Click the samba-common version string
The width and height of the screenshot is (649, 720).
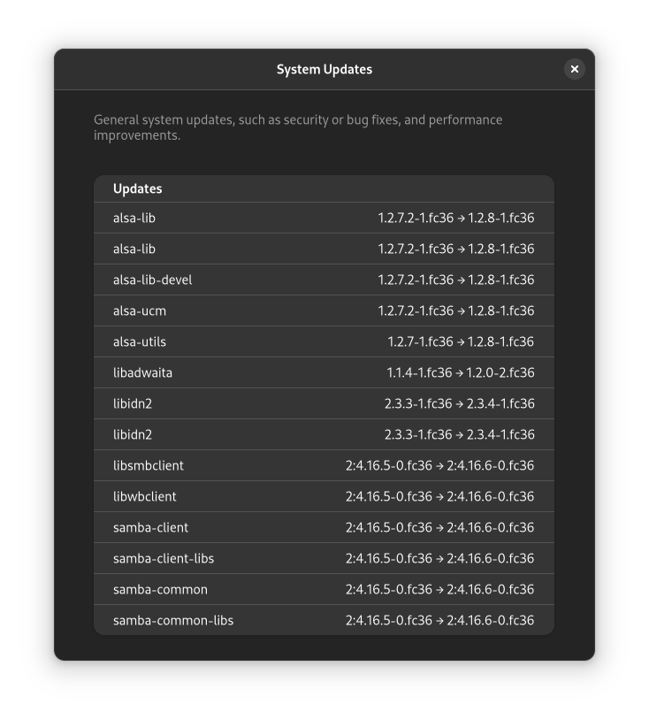(x=440, y=589)
